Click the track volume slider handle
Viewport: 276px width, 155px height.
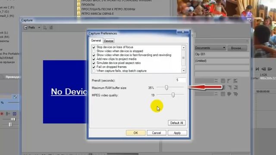[x=13, y=119]
